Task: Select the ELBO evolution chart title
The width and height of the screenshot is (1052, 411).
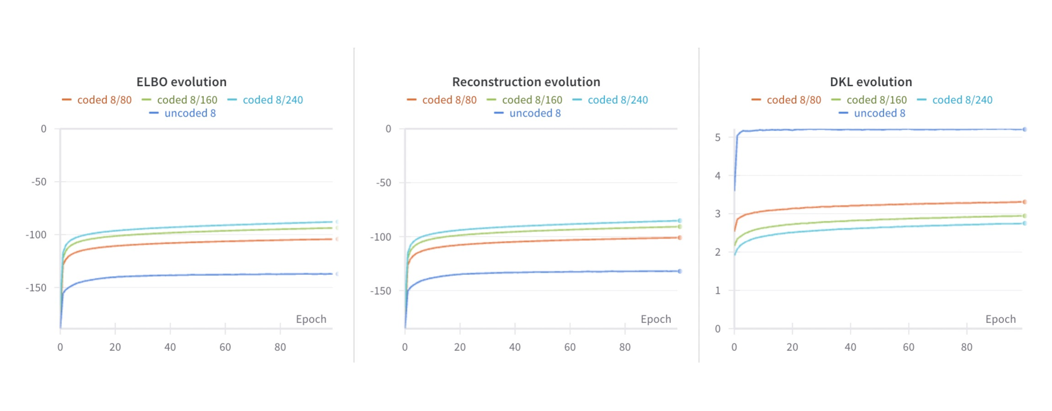Action: click(x=181, y=82)
